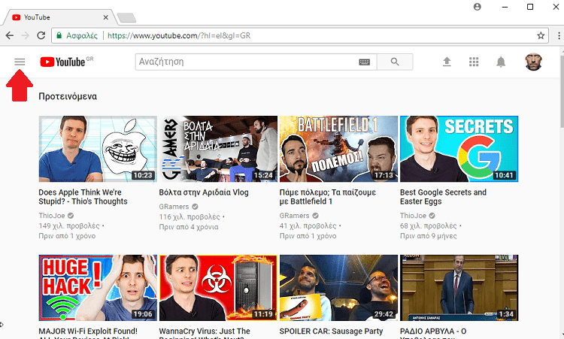564x339 pixels.
Task: Open the Sausage Party car thumbnail
Action: pos(339,288)
